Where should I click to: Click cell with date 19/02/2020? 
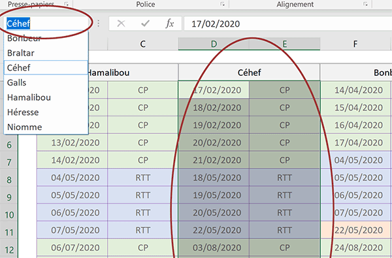coord(214,125)
